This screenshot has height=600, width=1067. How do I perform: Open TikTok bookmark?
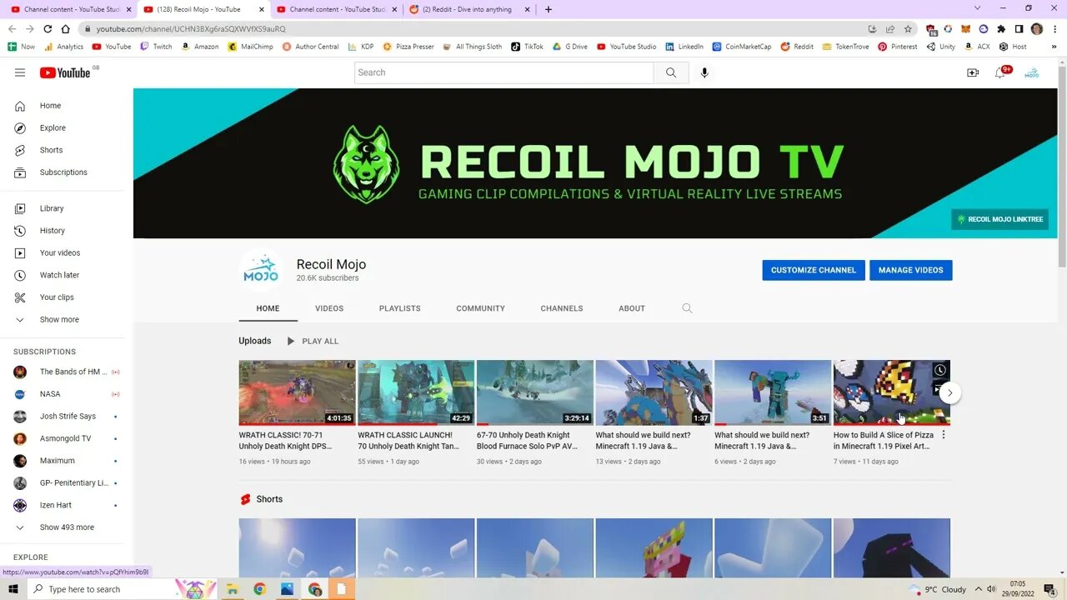pyautogui.click(x=527, y=47)
